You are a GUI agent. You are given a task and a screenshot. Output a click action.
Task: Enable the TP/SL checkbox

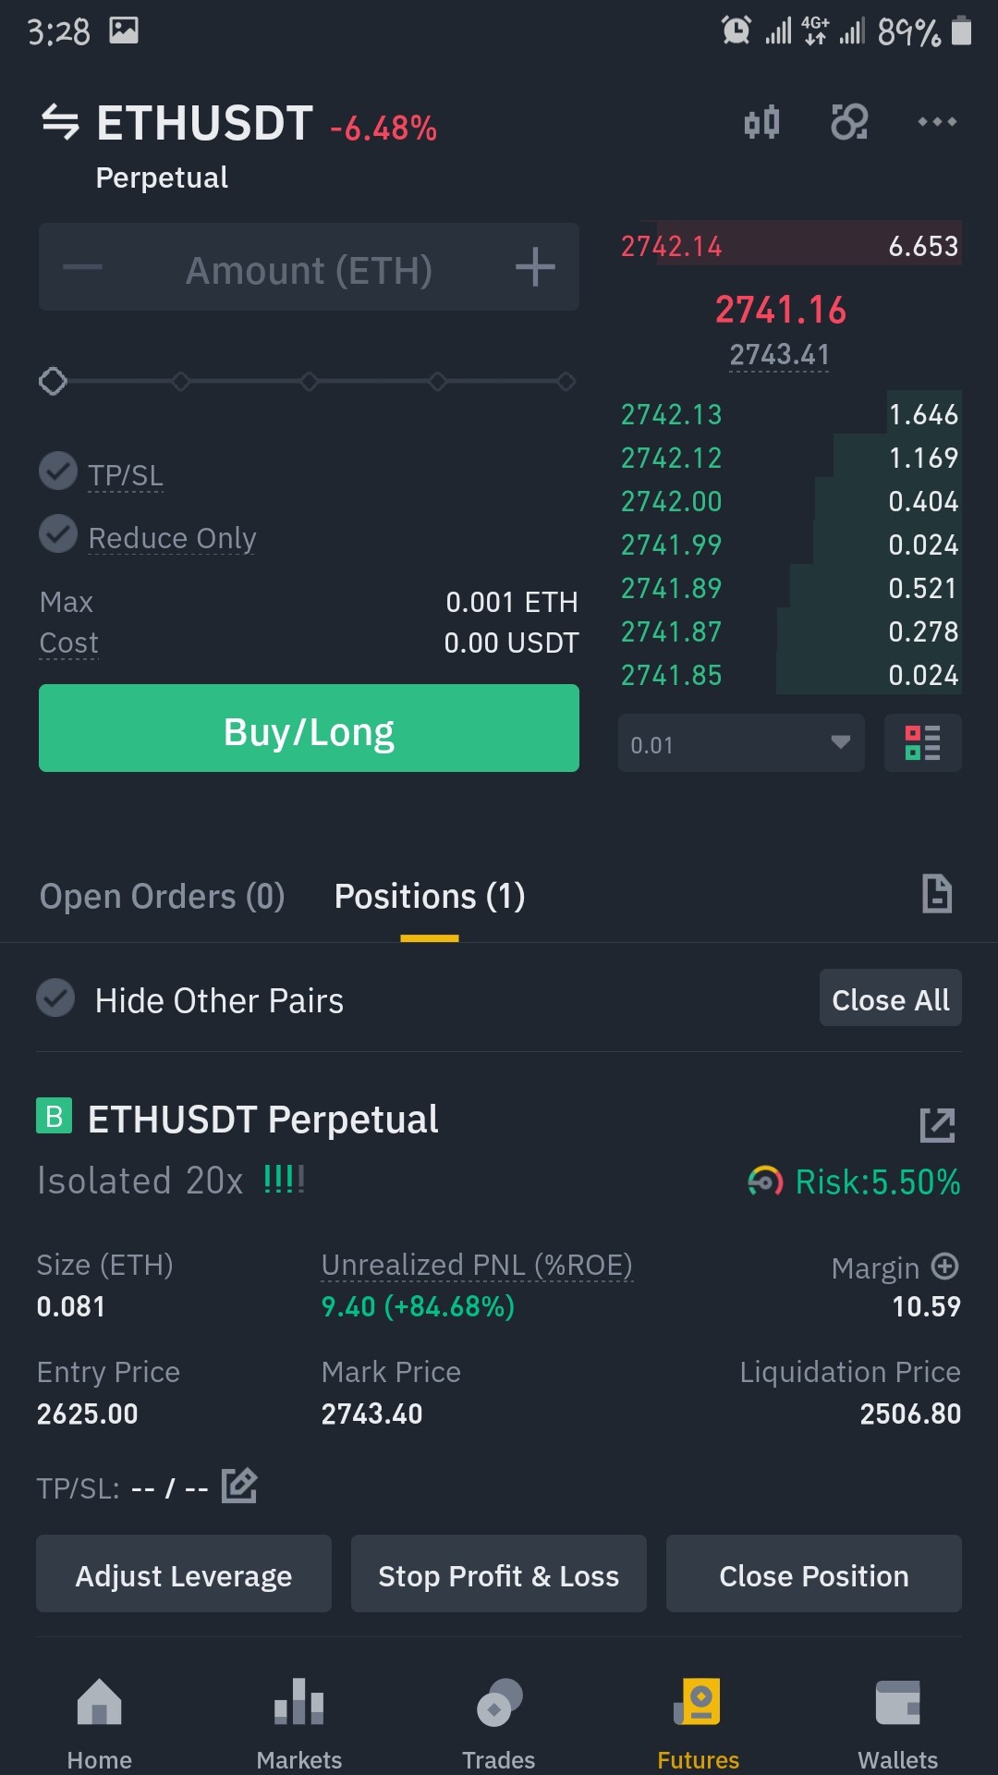58,471
